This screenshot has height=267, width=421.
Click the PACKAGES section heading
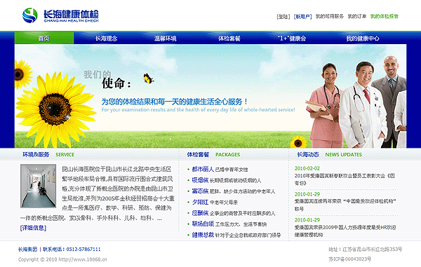227,155
